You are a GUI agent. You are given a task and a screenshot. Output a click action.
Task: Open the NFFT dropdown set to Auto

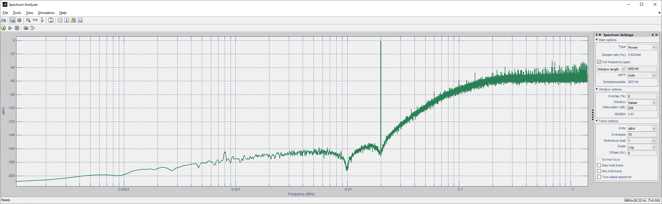coord(642,75)
